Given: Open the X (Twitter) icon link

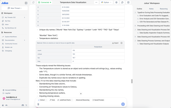Looking at the screenshot, I should (26, 105).
